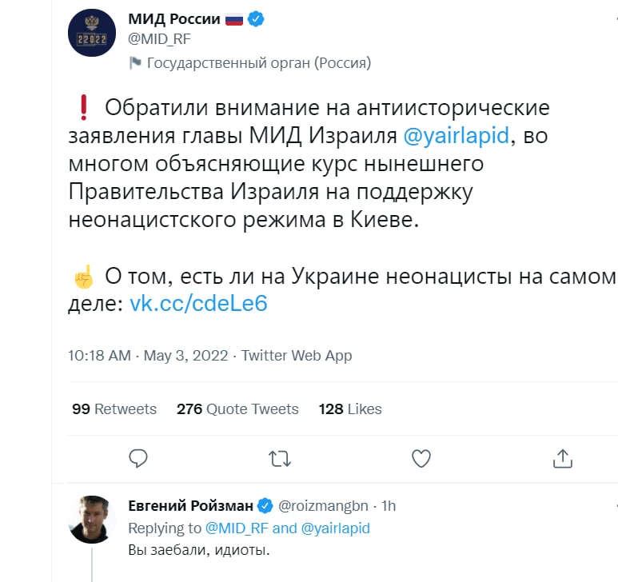Open the @yairlapid mention in tweet text
618x582 pixels.
click(x=455, y=134)
